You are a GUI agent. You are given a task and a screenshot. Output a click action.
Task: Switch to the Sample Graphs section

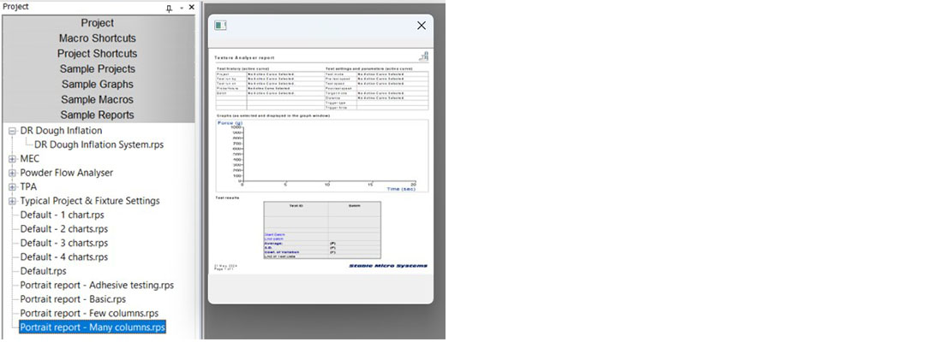[97, 85]
